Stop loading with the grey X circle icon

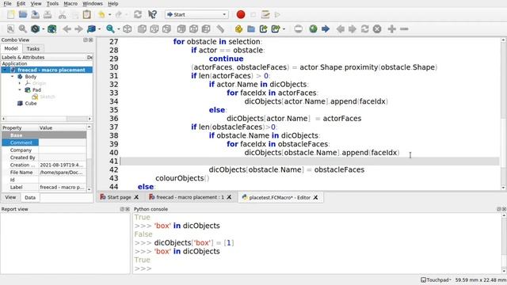[377, 28]
